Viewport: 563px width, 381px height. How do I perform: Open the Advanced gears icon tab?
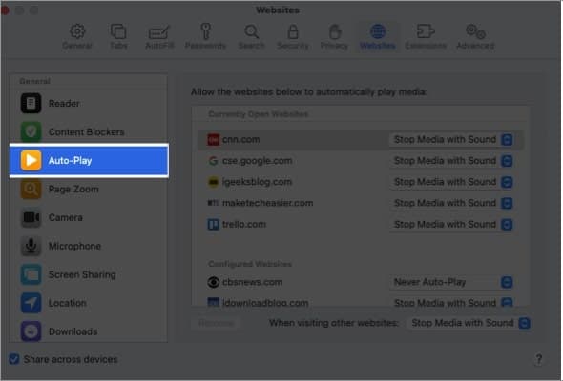click(x=475, y=36)
